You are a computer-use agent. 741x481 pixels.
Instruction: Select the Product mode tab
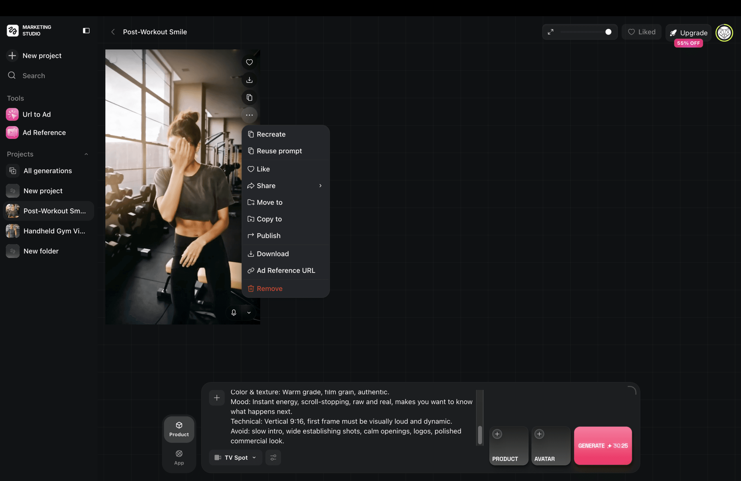point(179,429)
